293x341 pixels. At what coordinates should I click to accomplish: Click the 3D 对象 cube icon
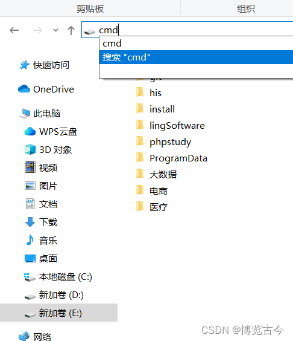30,149
